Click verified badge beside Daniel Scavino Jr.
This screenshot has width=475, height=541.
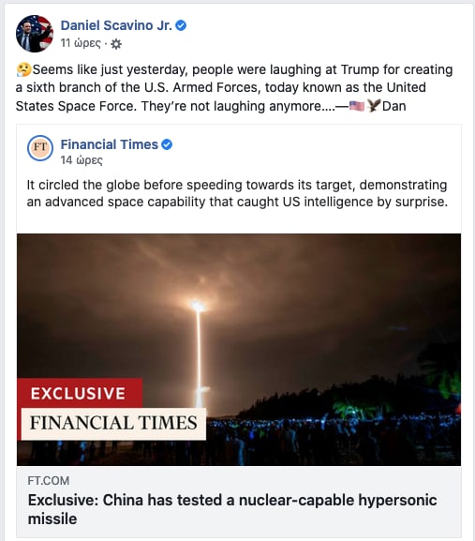tap(181, 25)
